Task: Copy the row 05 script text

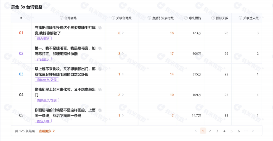Action: click(x=100, y=110)
